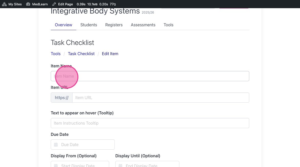Click the MedLearn dashboard gauge icon
The image size is (300, 167).
click(x=28, y=4)
